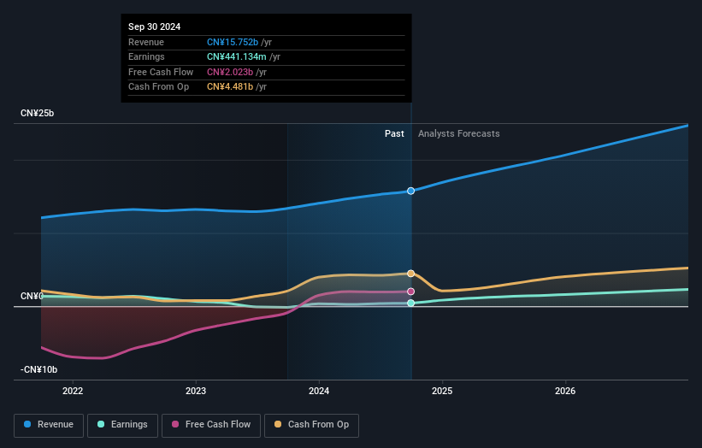Click the CN¥2.023b free cash flow value

pyautogui.click(x=230, y=72)
